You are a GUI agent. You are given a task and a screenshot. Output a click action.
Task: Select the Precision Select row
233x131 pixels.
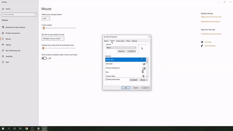pyautogui.click(x=126, y=76)
